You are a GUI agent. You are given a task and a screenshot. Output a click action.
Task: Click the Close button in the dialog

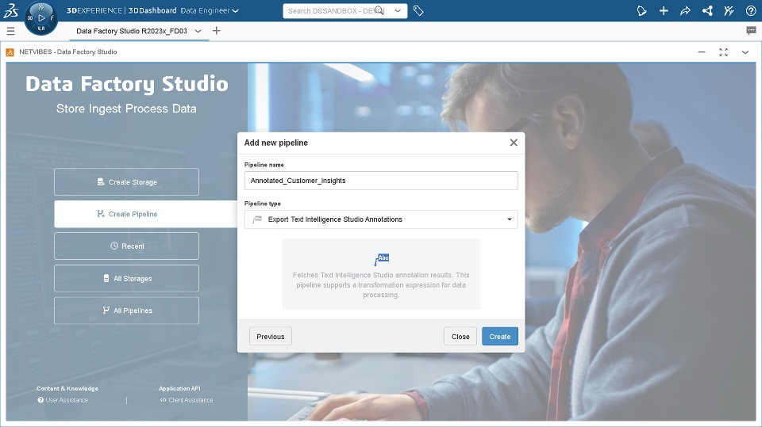460,336
